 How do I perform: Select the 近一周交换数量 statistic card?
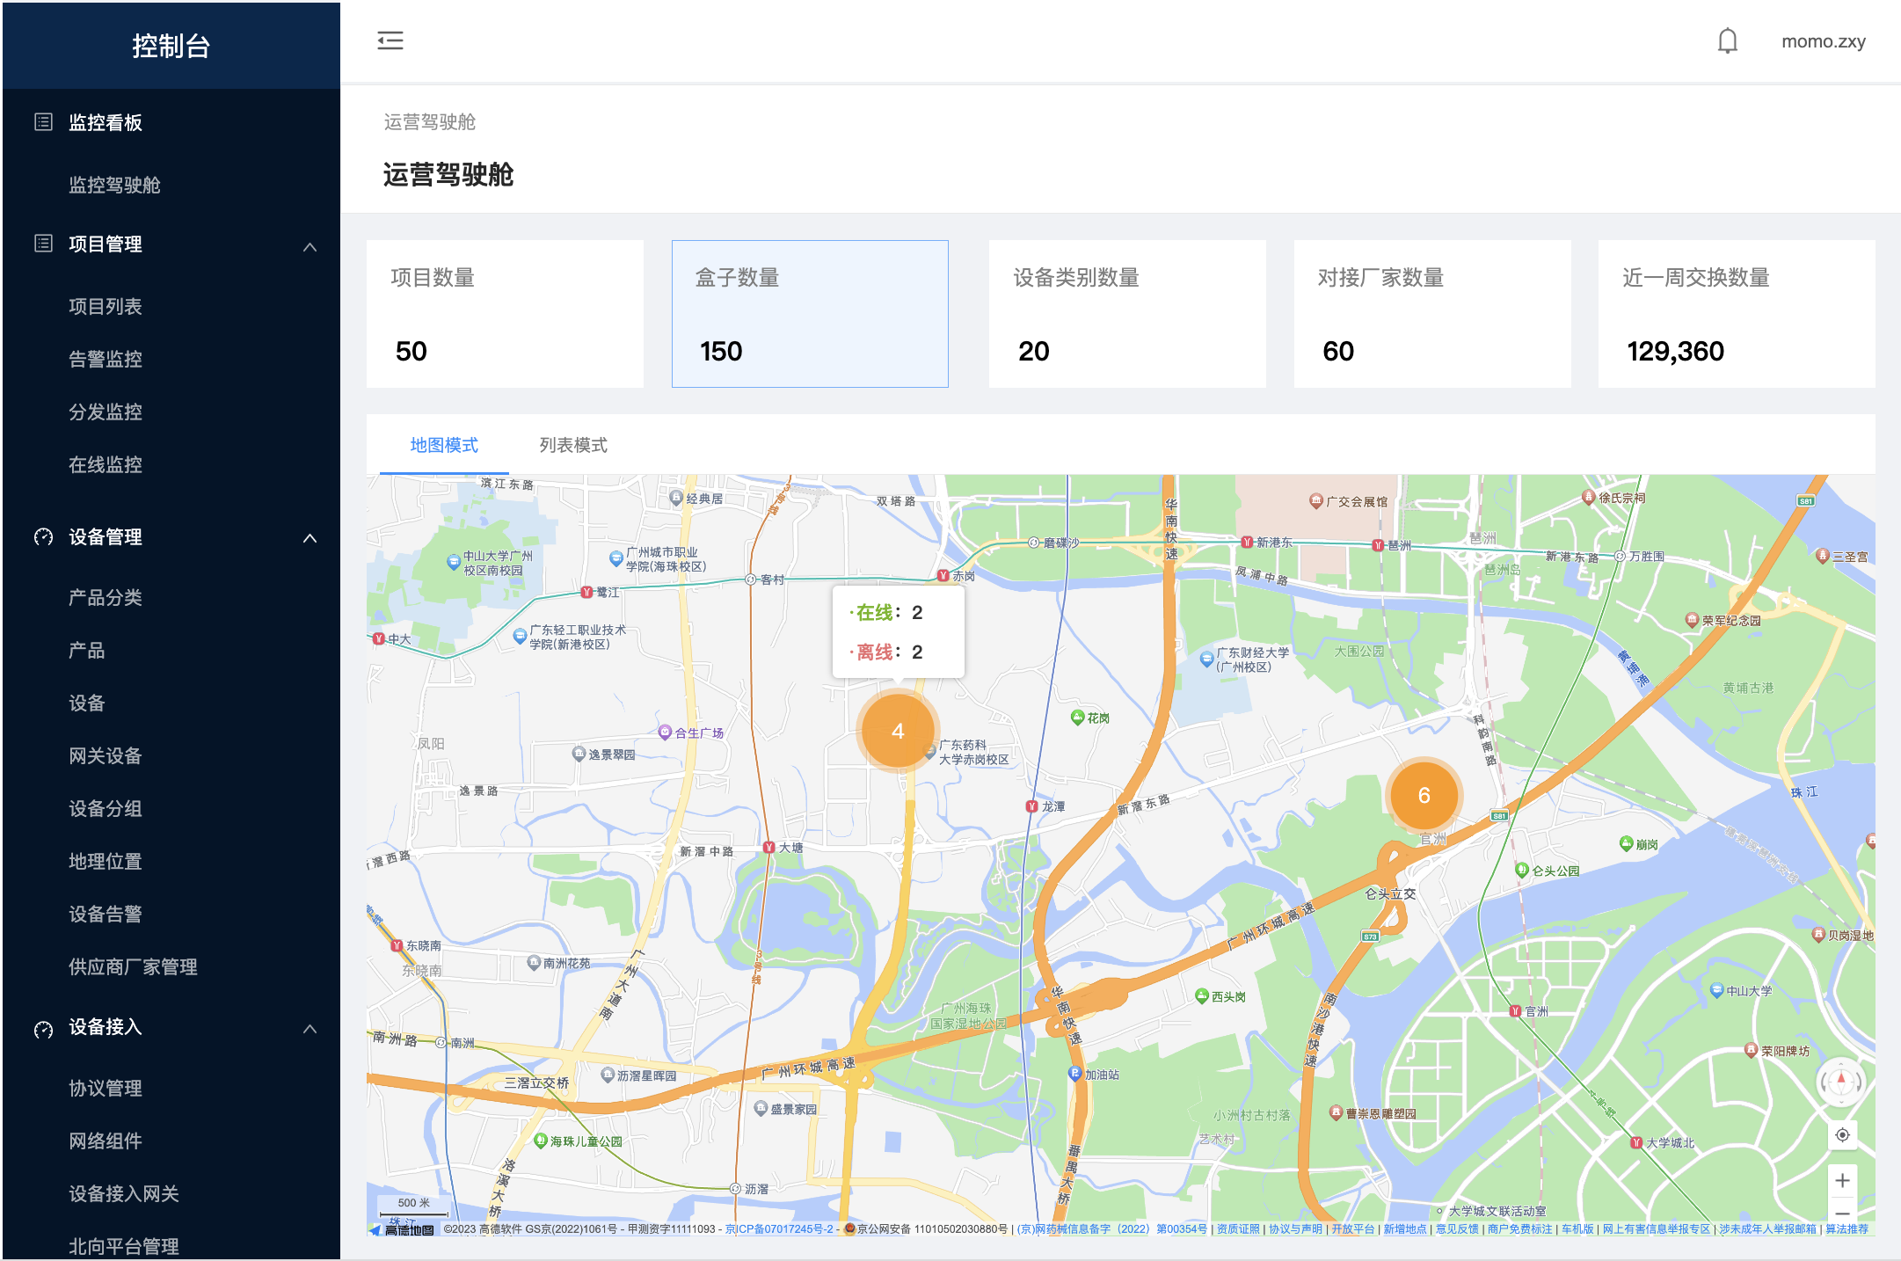[x=1736, y=314]
